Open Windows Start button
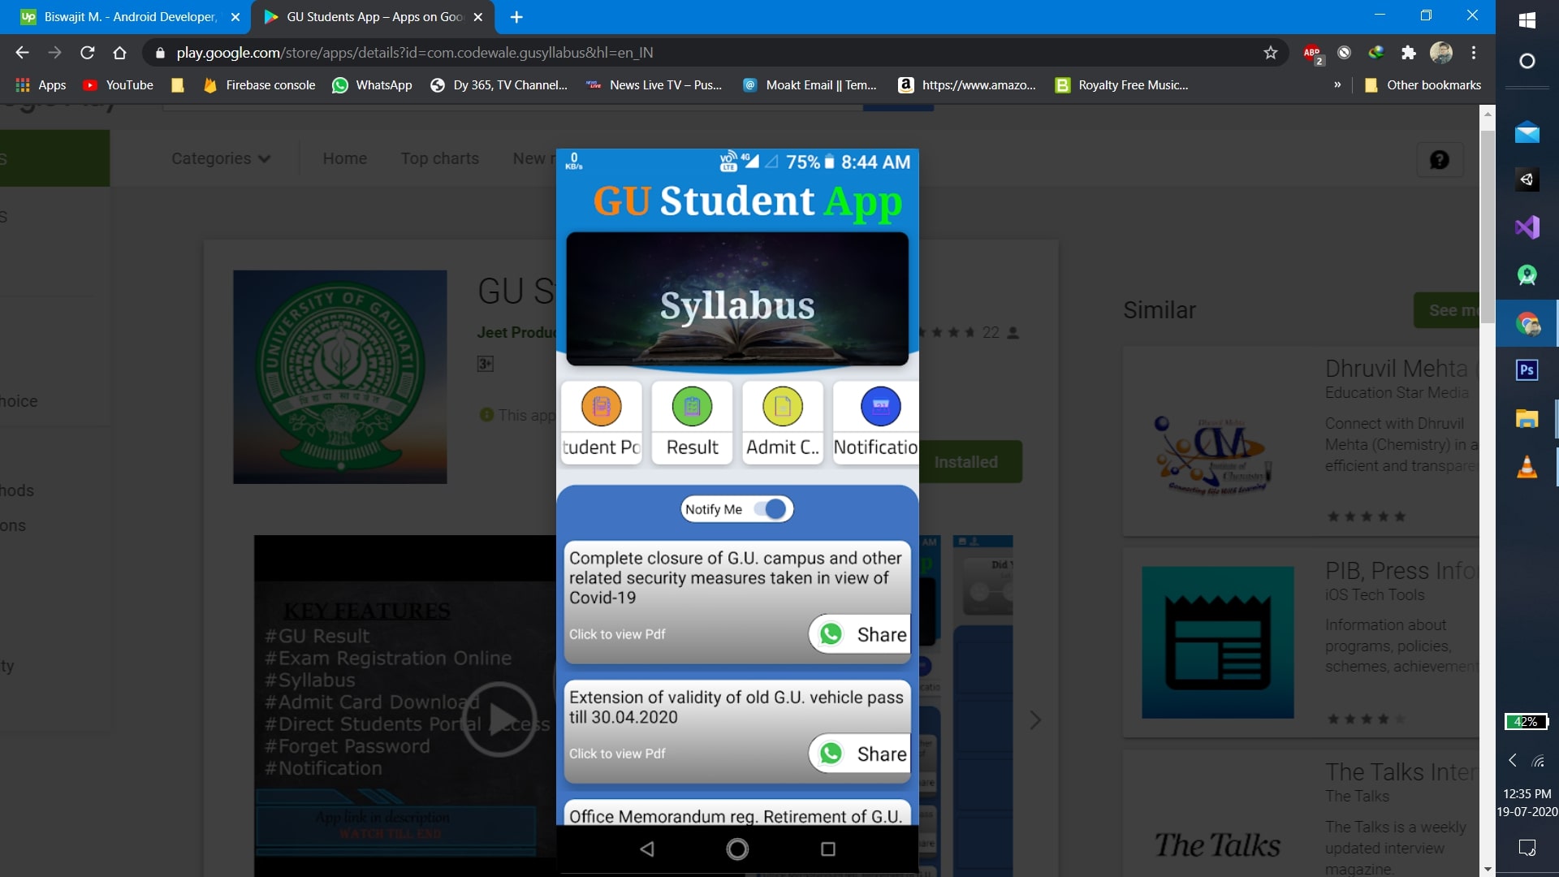Viewport: 1559px width, 877px height. pyautogui.click(x=1527, y=19)
